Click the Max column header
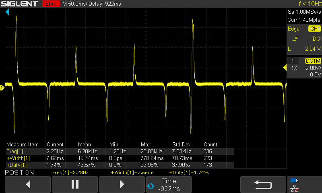 click(146, 145)
